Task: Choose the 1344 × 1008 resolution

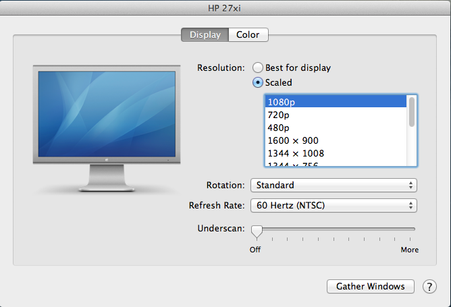Action: (x=336, y=154)
